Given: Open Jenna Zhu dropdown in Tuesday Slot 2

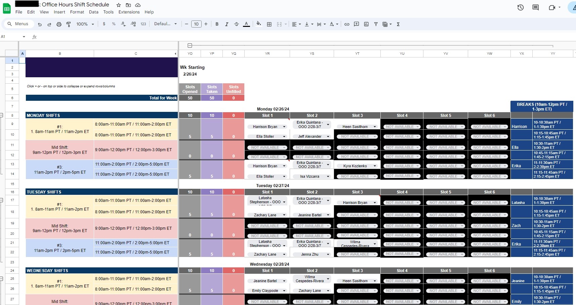Looking at the screenshot, I should (x=328, y=254).
